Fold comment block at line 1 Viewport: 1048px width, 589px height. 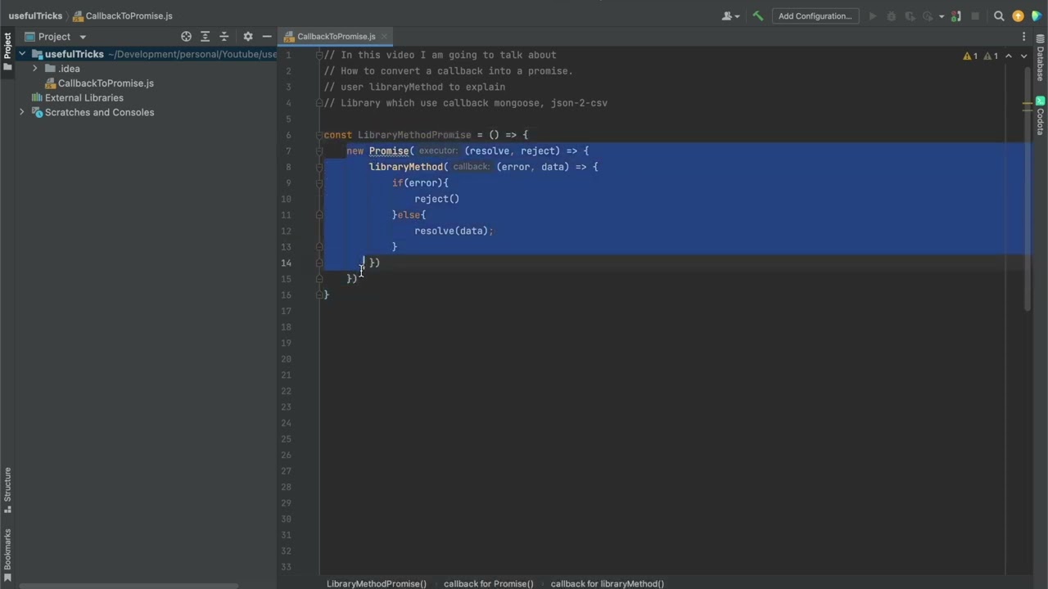(x=319, y=55)
